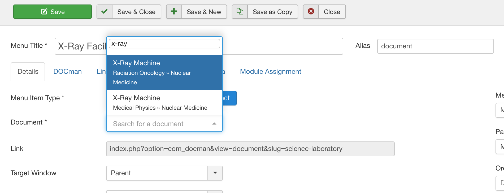Click the read-only Link field
The width and height of the screenshot is (504, 193).
click(250, 149)
